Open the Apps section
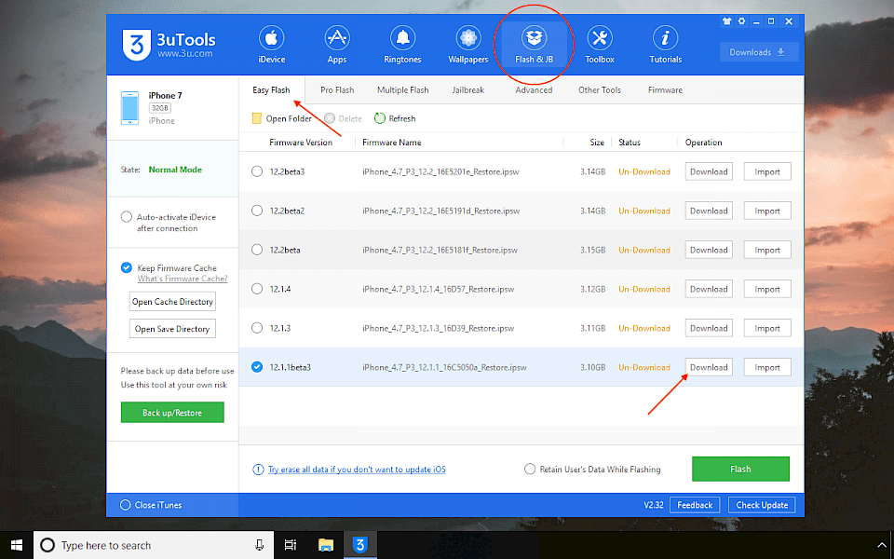 [337, 45]
